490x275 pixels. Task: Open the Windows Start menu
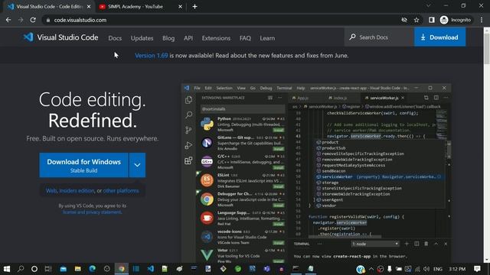point(7,269)
